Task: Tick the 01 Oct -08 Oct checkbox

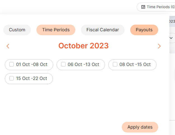Action: pyautogui.click(x=11, y=64)
